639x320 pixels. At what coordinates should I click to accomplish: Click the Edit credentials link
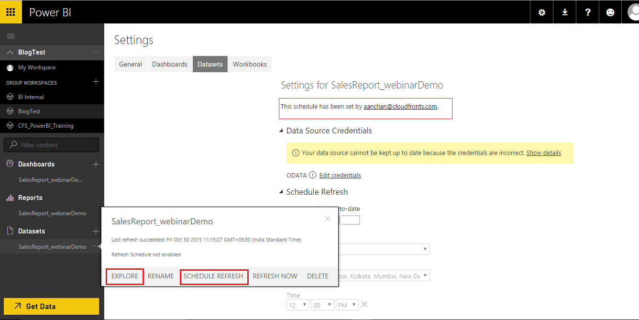tap(340, 176)
